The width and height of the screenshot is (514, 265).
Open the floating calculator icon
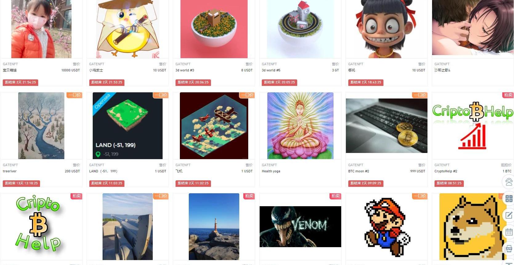[x=509, y=199]
